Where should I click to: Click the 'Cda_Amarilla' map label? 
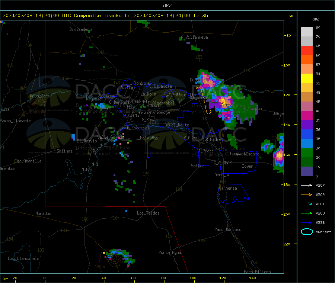tap(28, 161)
